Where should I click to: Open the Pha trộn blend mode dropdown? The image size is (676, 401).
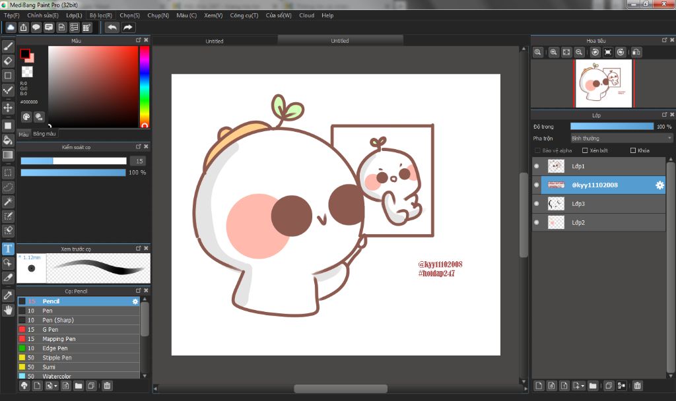[621, 139]
